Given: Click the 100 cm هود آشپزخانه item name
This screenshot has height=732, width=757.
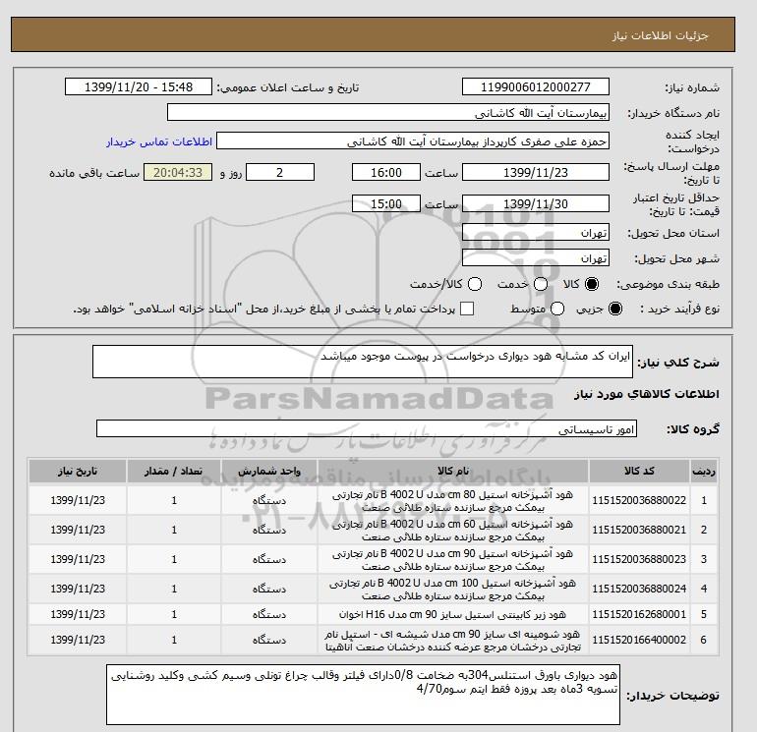Looking at the screenshot, I should [453, 590].
